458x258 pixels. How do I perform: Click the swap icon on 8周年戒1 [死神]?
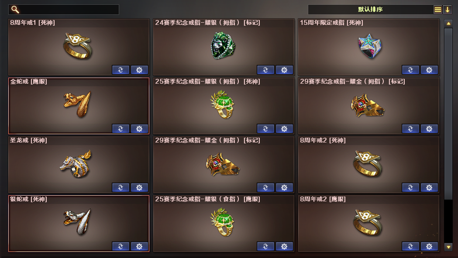[121, 70]
